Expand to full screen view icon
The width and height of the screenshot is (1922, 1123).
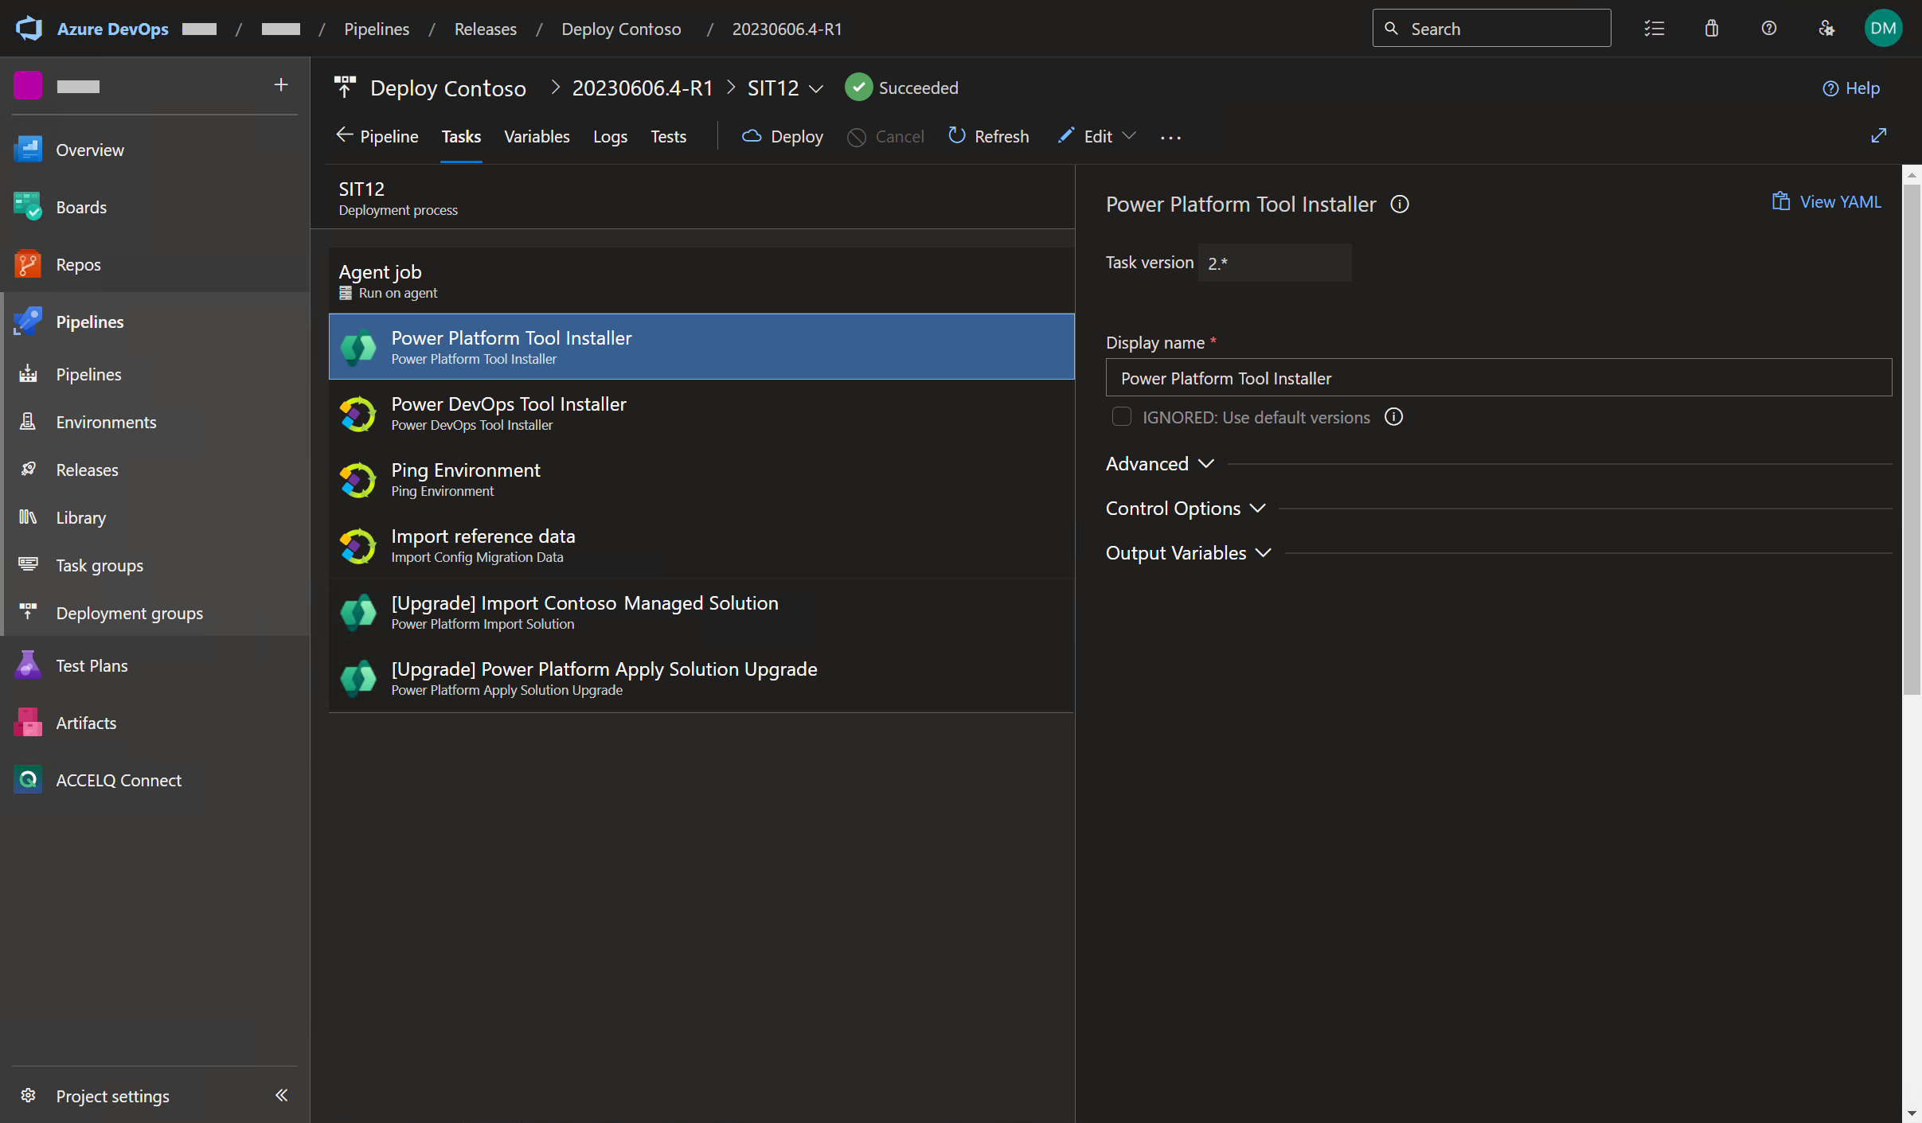[x=1878, y=136]
